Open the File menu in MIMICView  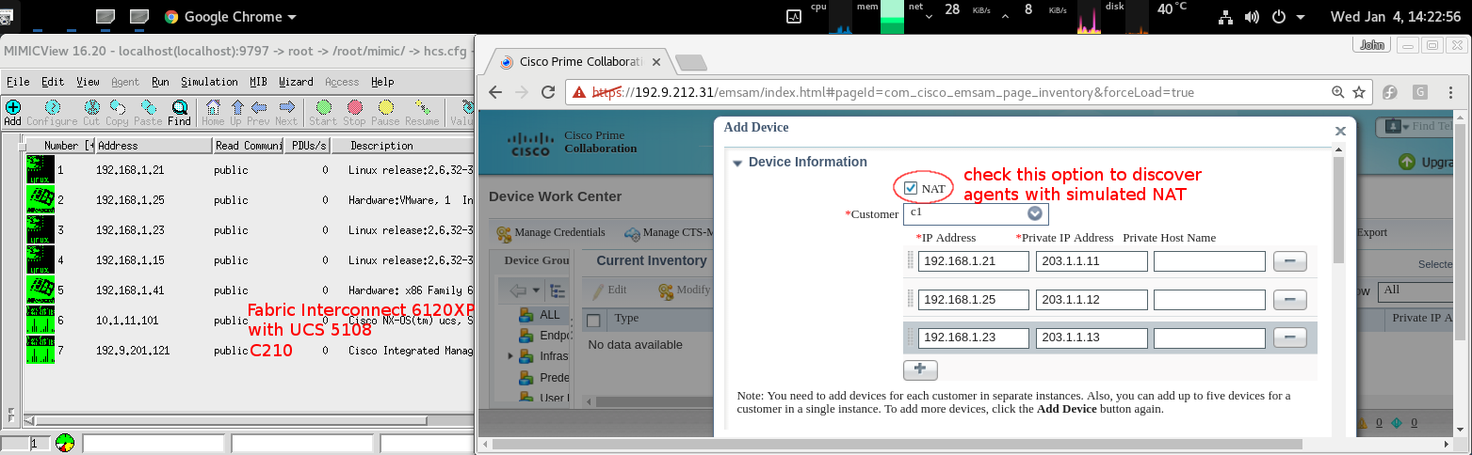pyautogui.click(x=18, y=82)
